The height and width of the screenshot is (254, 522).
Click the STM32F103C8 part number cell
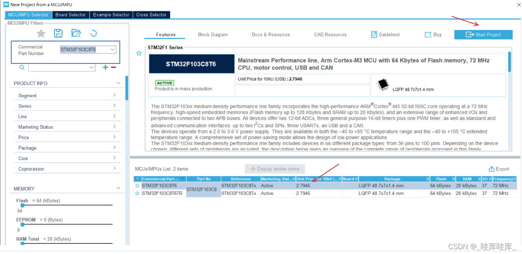(204, 189)
